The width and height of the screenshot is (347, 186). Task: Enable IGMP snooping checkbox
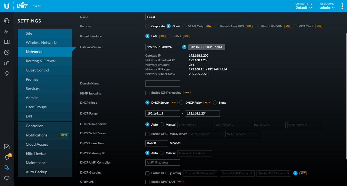(x=147, y=93)
